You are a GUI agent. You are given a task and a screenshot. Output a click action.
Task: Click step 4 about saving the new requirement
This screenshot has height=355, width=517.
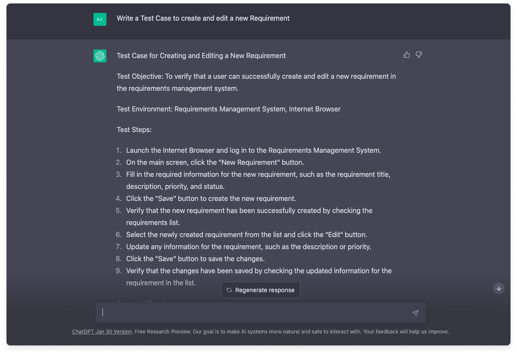pos(211,199)
